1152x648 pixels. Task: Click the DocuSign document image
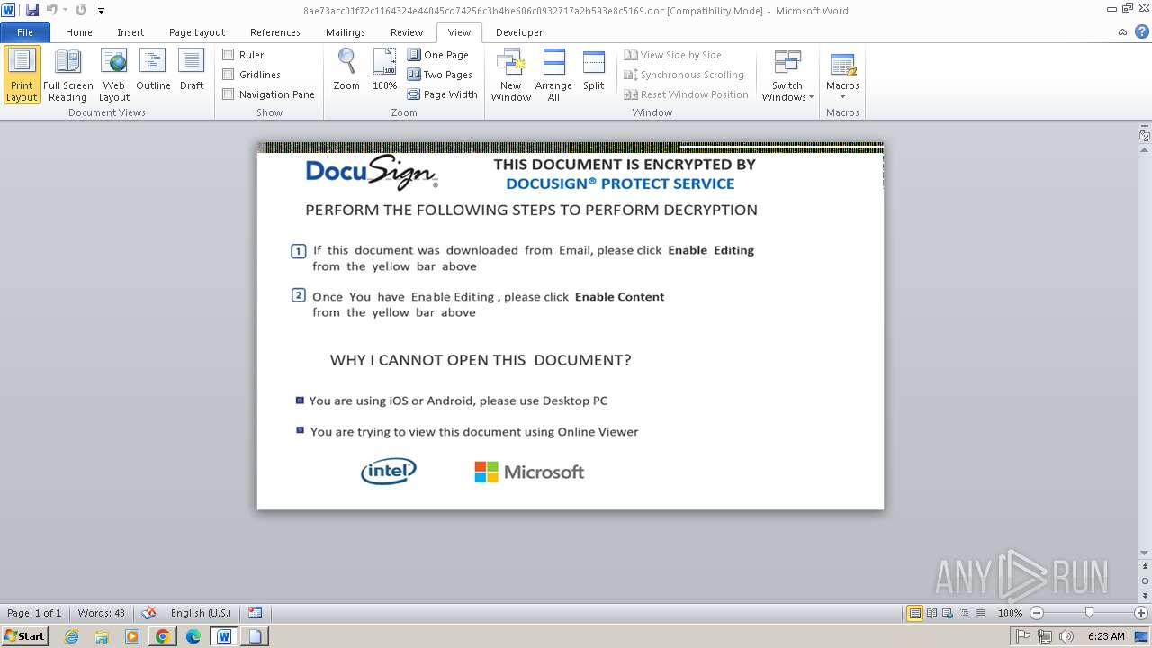click(x=570, y=326)
